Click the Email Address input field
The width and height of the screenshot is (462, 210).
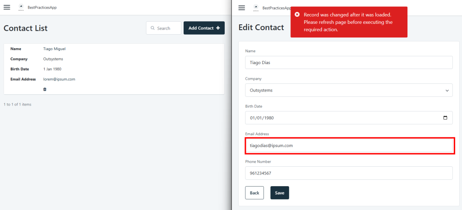[349, 145]
